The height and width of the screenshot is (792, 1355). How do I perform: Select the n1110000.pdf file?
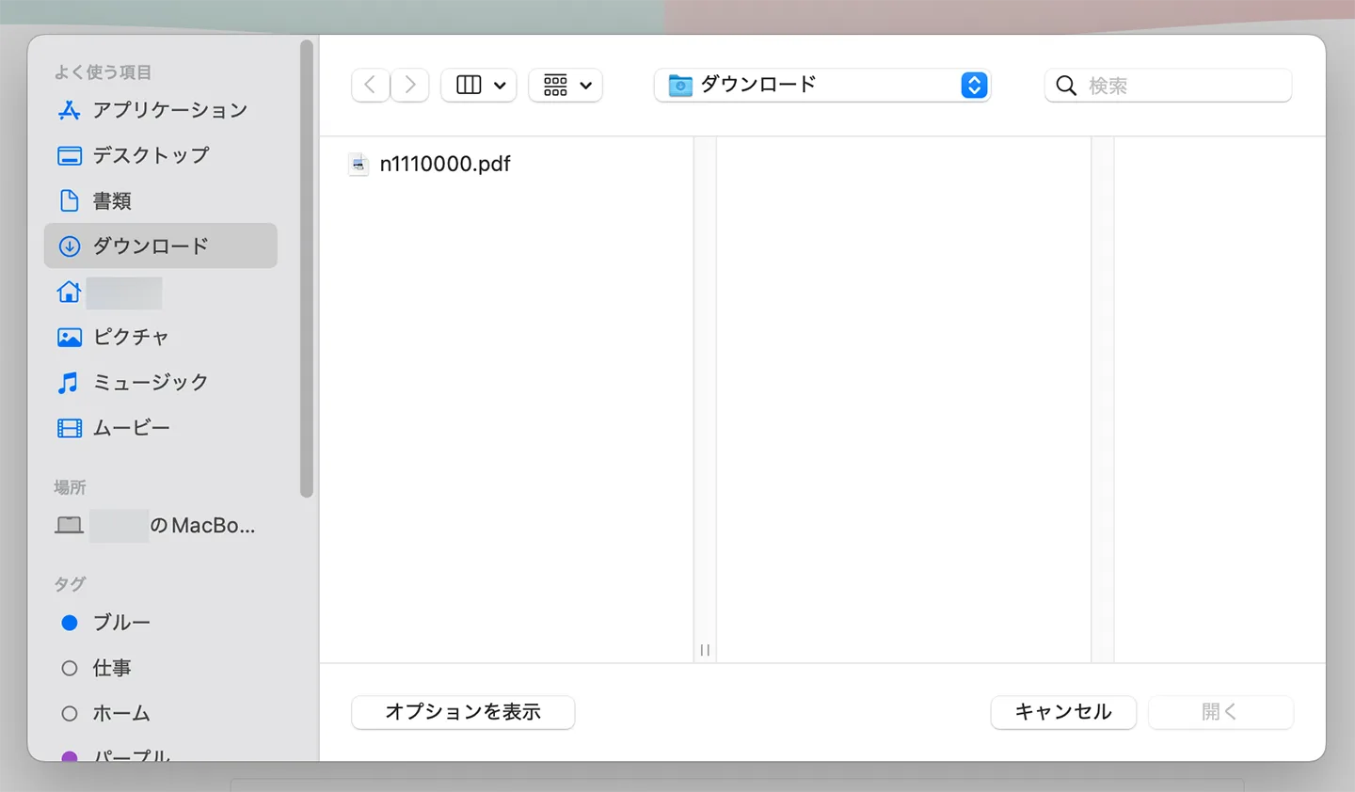446,164
